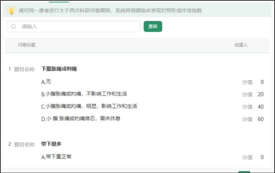Image resolution: width=275 pixels, height=173 pixels.
Task: Select option A.带下量正常
Action: [x=56, y=157]
